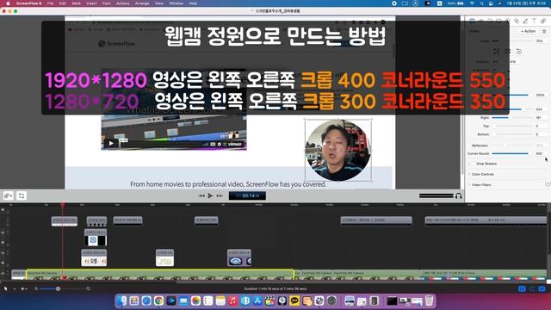Open Final Cut Pro from the Dock
The image size is (551, 310).
(269, 301)
